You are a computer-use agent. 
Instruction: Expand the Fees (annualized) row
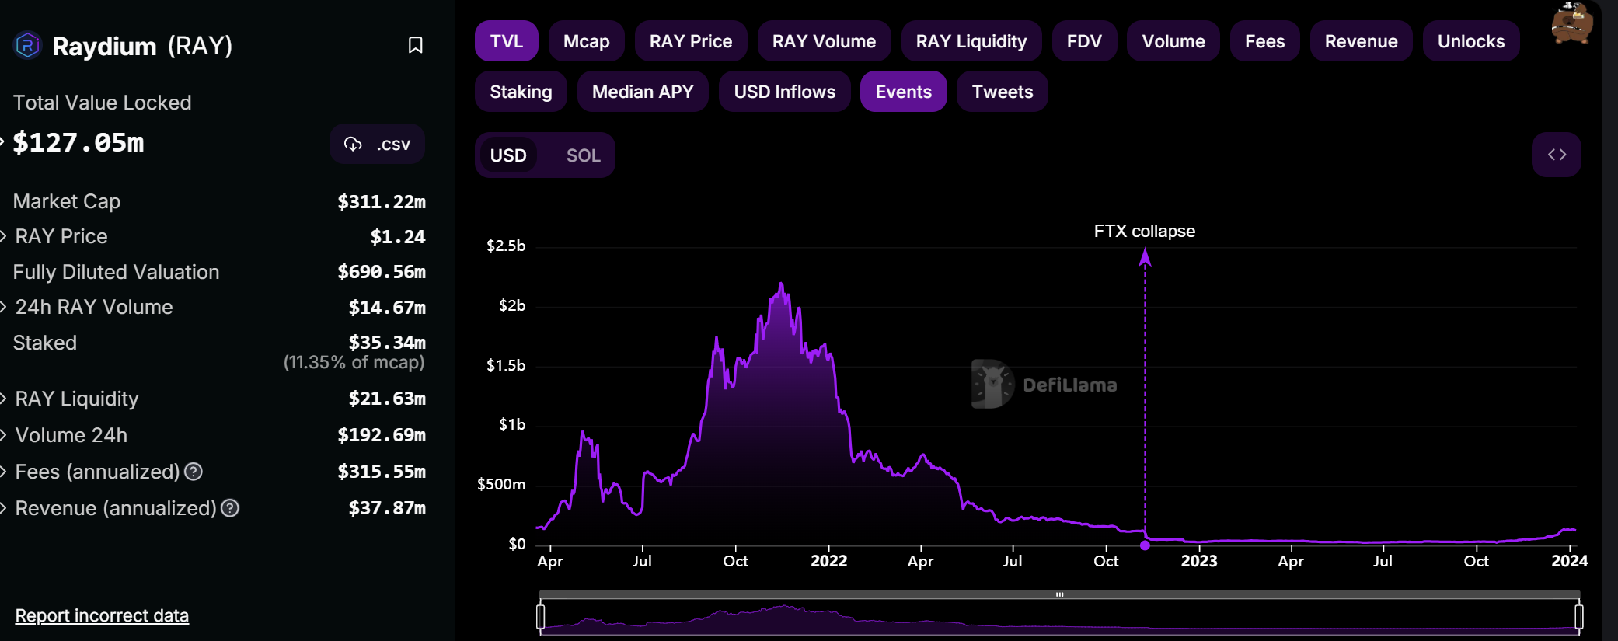3,472
